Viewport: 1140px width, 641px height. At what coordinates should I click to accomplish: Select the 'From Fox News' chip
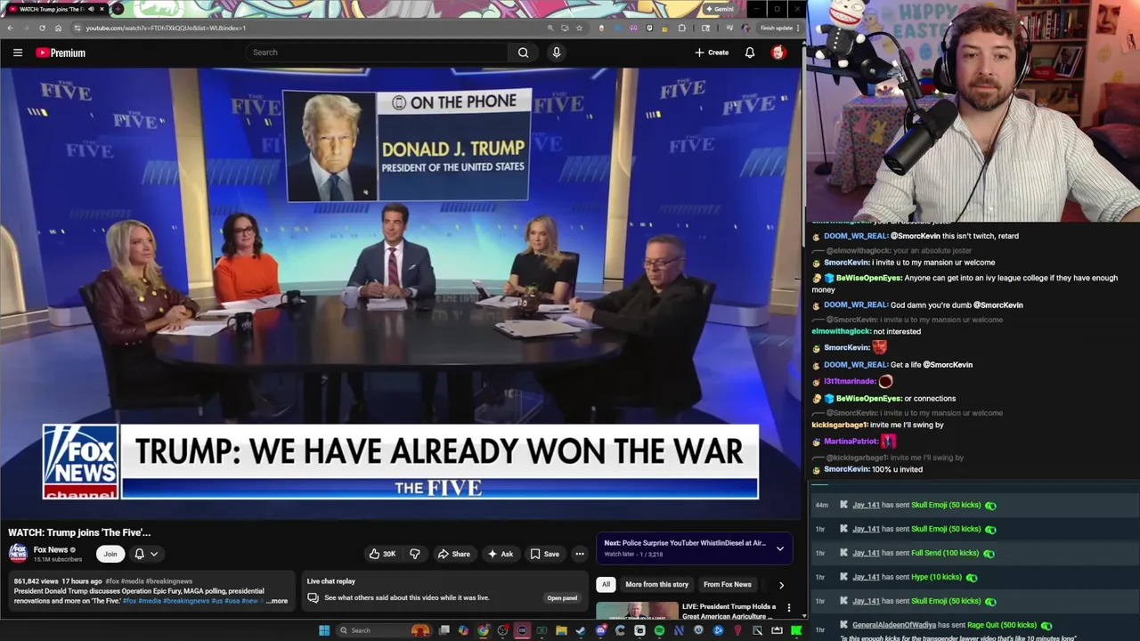(728, 585)
